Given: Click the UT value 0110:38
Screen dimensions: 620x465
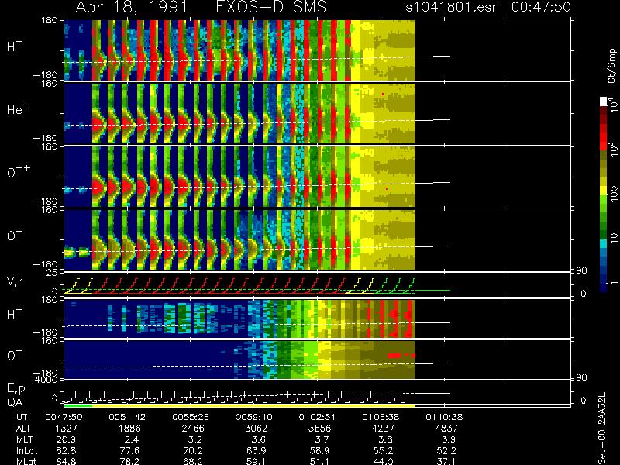Looking at the screenshot, I should click(443, 417).
